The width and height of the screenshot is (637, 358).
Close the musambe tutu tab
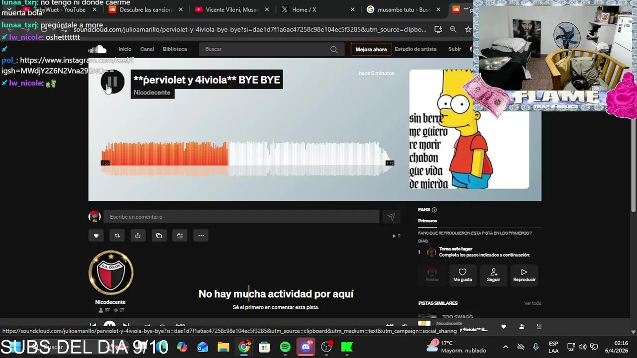click(x=438, y=9)
